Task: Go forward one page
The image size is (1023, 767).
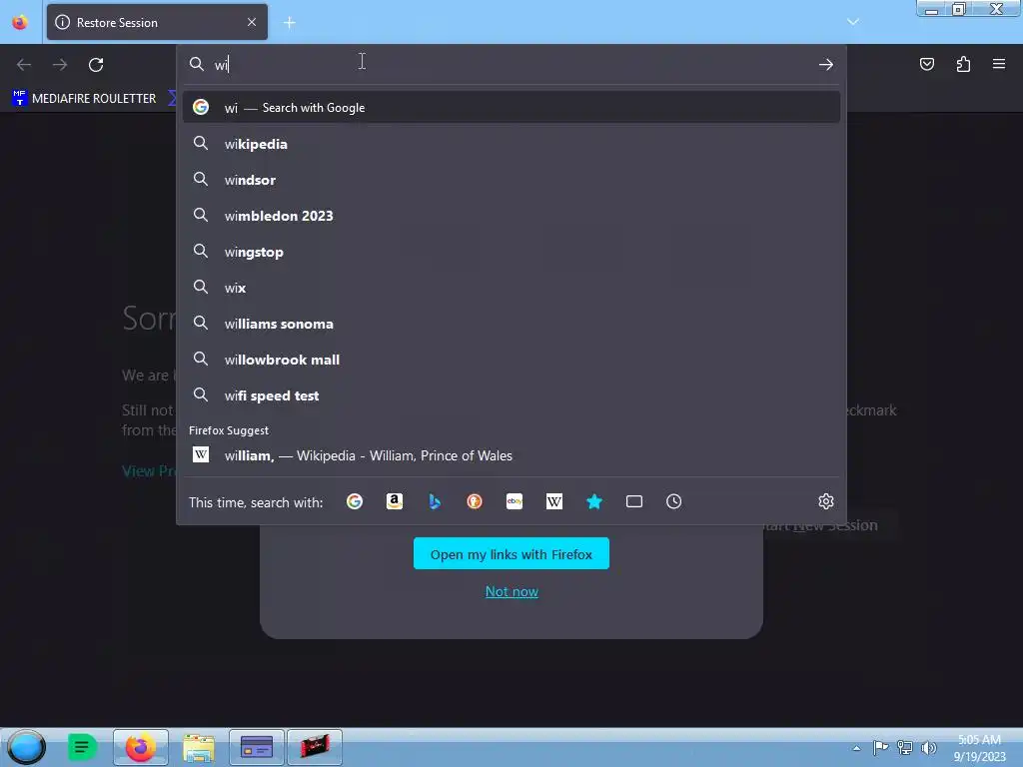Action: coord(60,65)
